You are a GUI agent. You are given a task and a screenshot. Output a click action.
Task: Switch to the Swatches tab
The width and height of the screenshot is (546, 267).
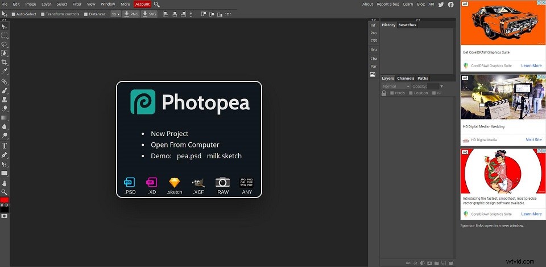pos(407,25)
